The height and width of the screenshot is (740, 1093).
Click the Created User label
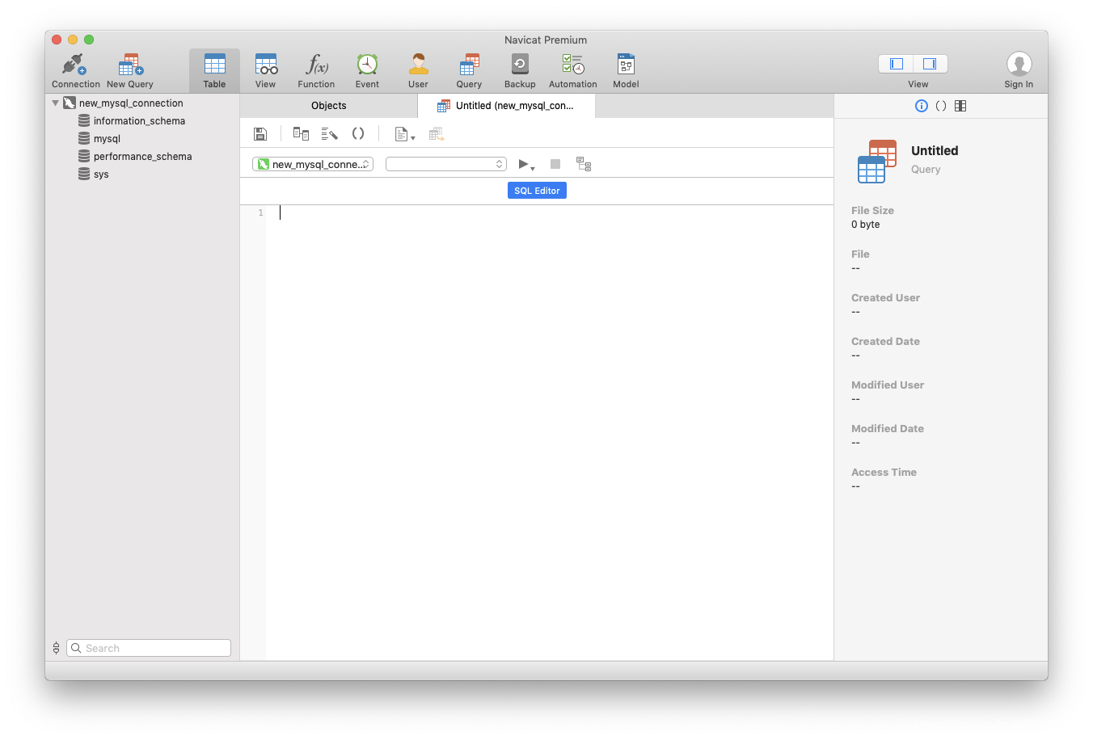[885, 298]
